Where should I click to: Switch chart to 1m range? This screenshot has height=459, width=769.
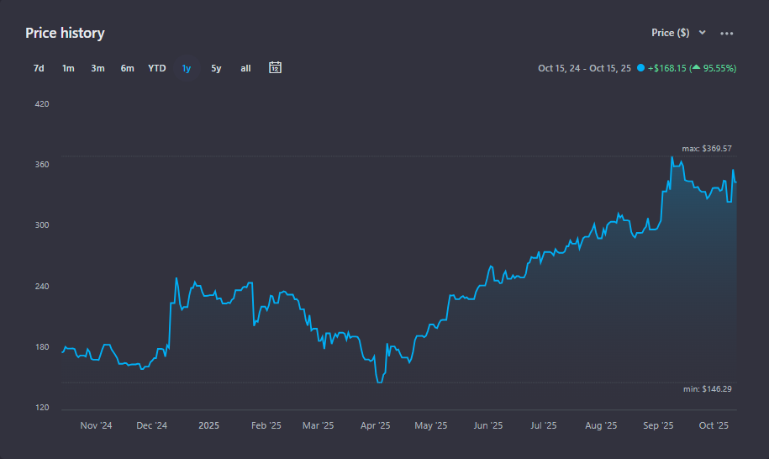coord(68,68)
